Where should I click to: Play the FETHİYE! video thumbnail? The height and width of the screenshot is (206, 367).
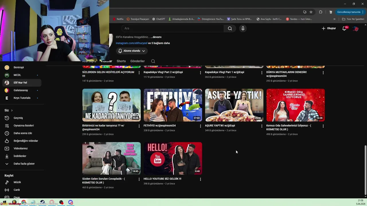tap(173, 105)
